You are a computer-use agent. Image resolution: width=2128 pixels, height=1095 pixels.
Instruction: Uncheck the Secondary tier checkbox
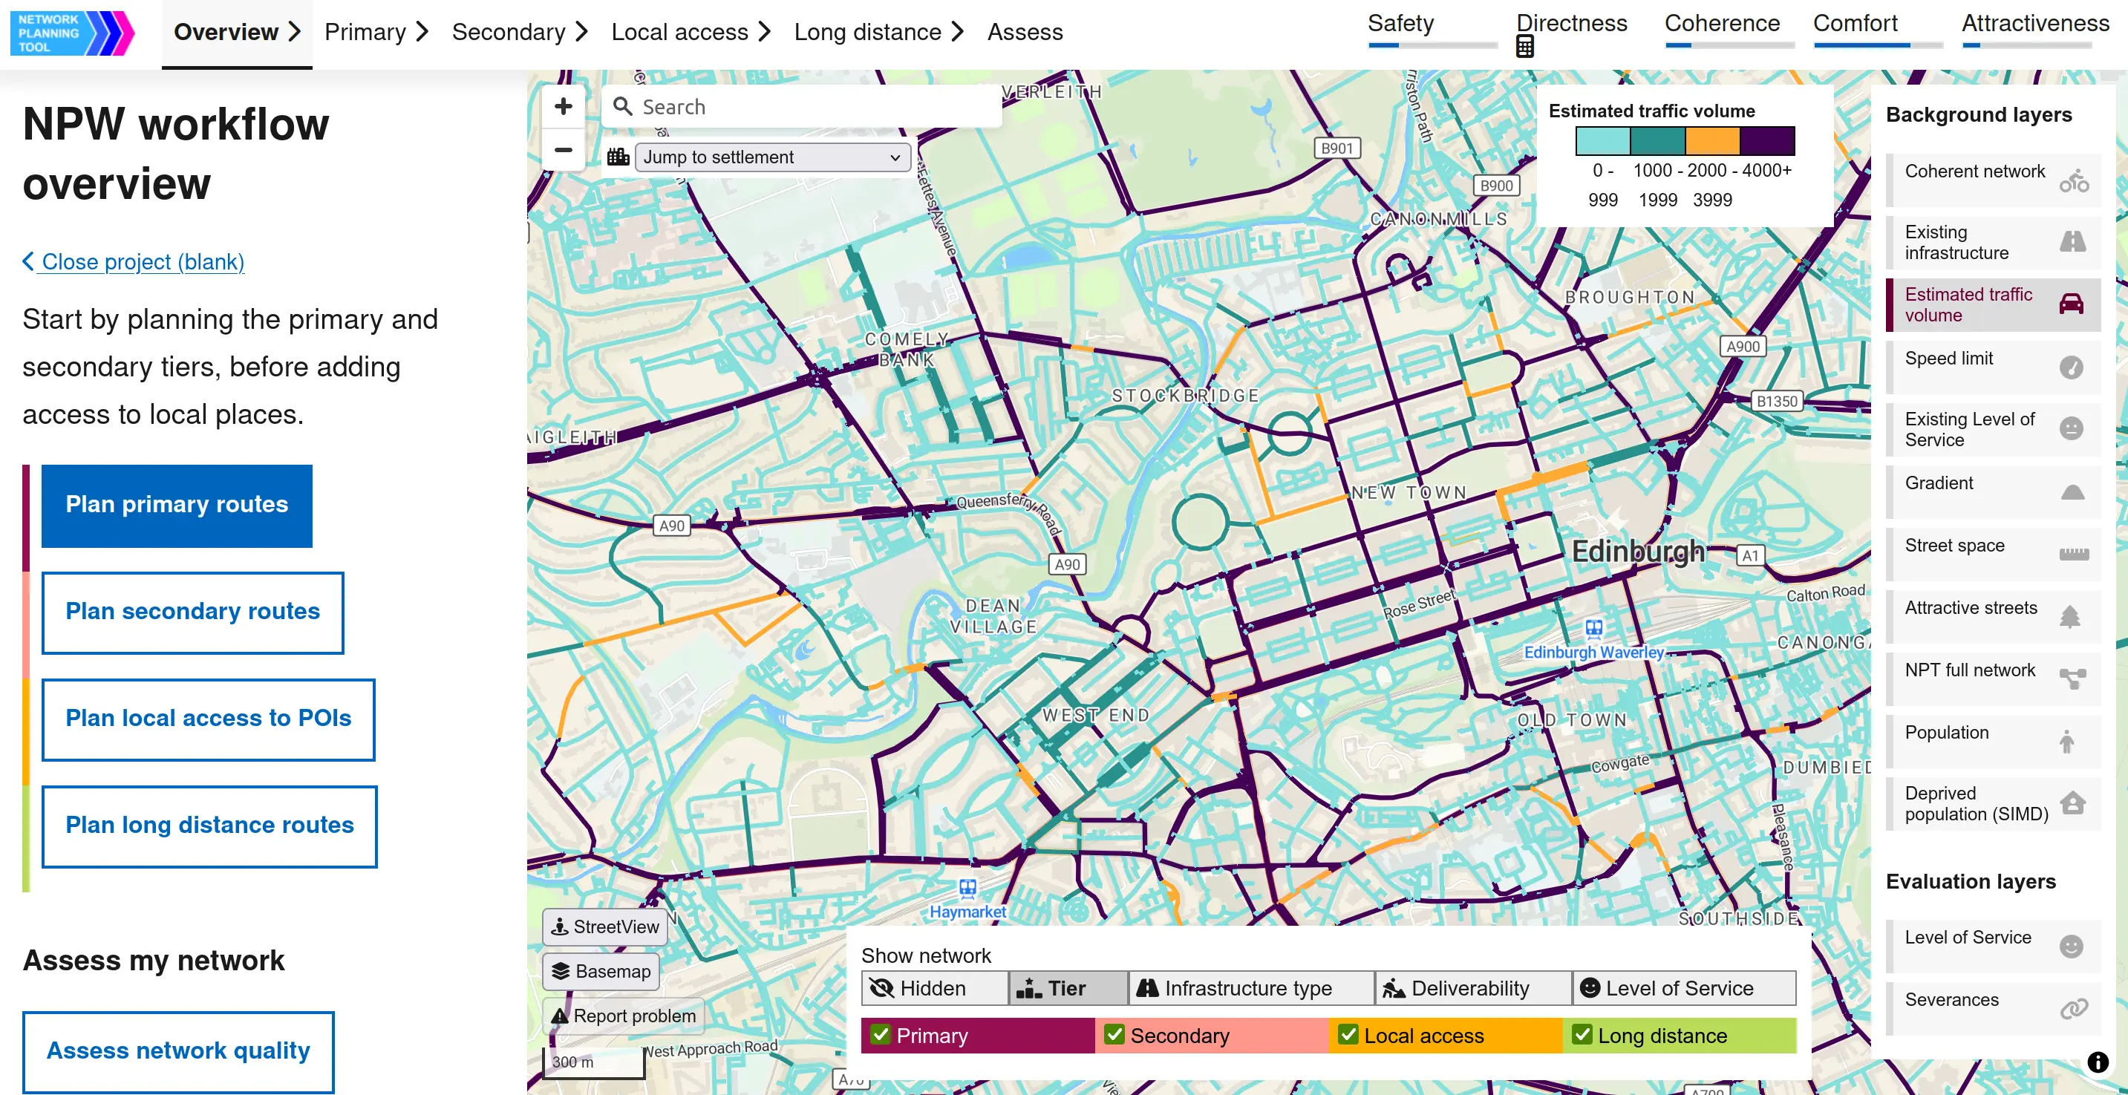pos(1114,1035)
